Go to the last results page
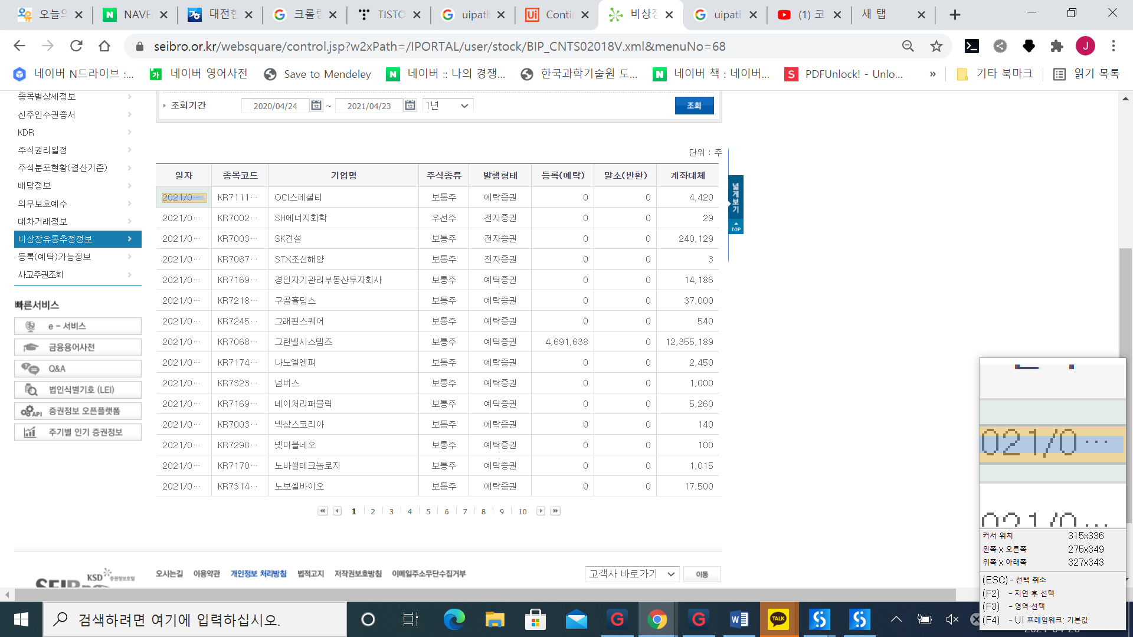Viewport: 1133px width, 637px height. [x=555, y=511]
